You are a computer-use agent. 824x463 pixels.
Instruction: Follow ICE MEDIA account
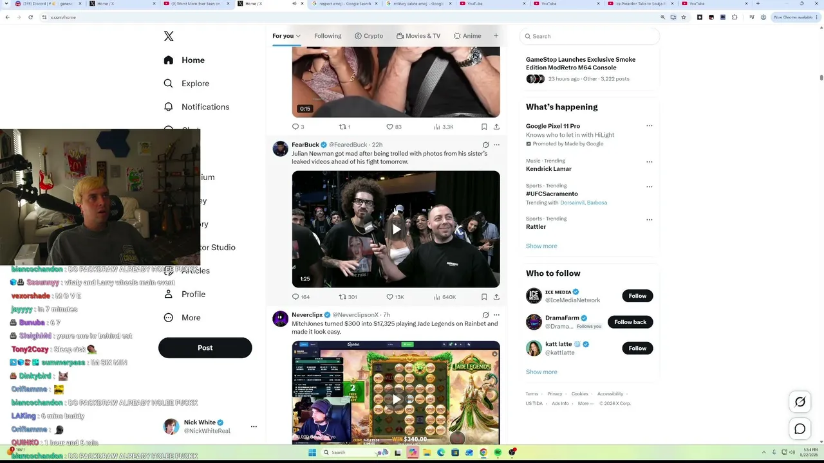pyautogui.click(x=637, y=296)
